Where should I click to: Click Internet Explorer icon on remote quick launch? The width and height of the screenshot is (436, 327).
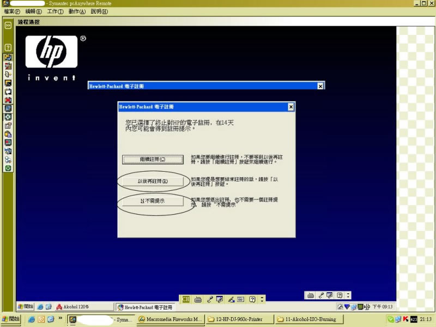40,307
